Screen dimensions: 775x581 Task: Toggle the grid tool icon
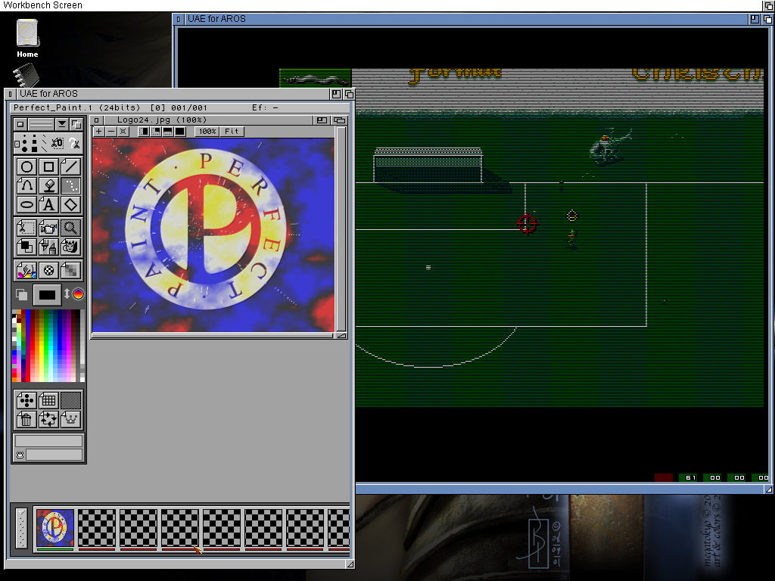pyautogui.click(x=48, y=400)
